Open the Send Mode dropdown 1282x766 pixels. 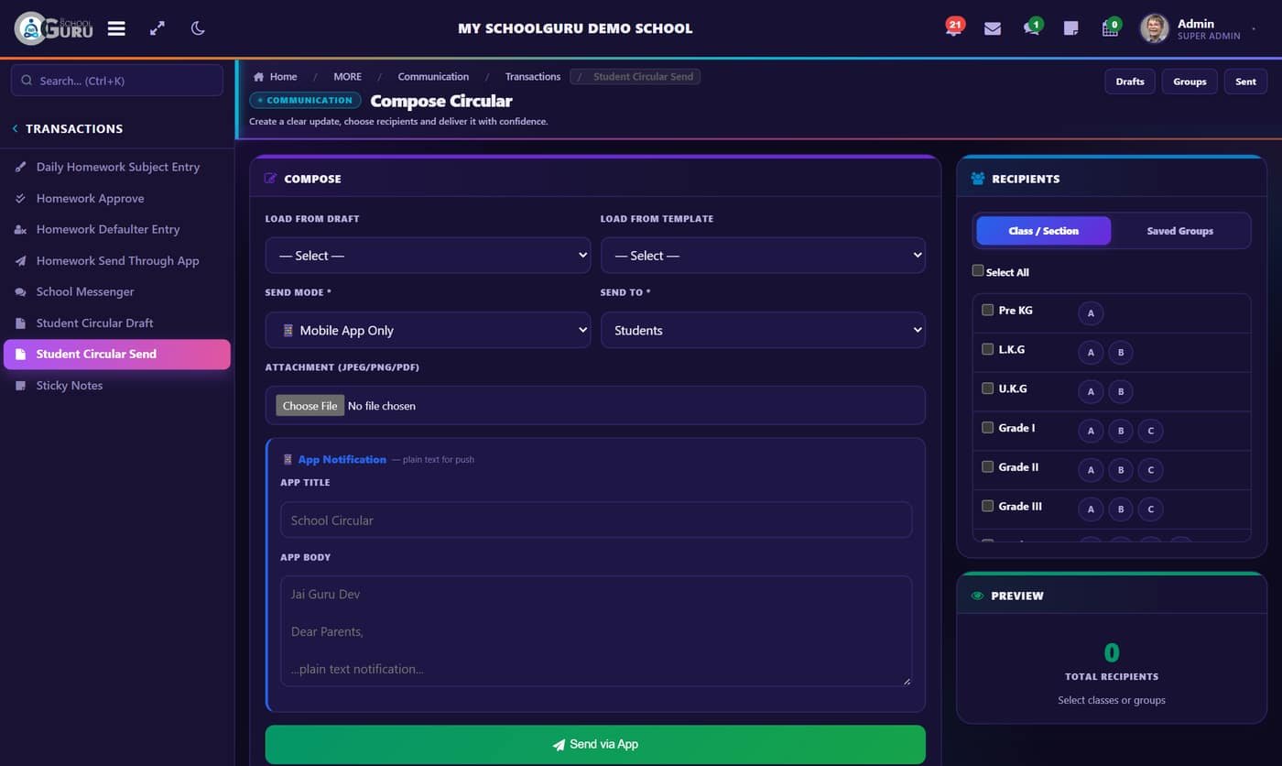(x=428, y=330)
